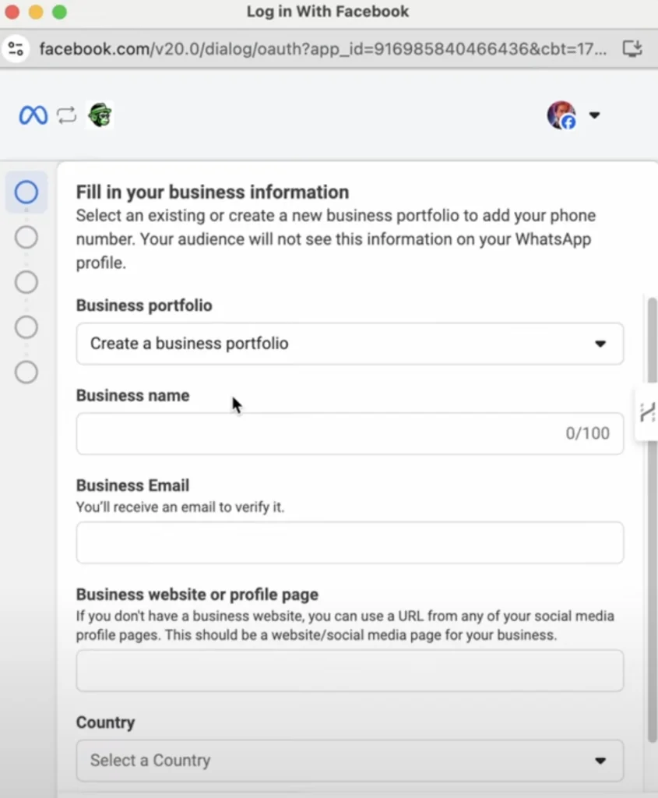Viewport: 658px width, 798px height.
Task: Focus the Business Email input field
Action: 350,542
